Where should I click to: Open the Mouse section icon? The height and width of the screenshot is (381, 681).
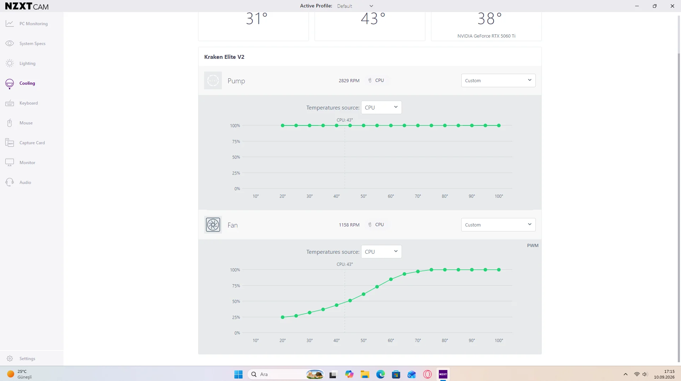[x=10, y=123]
